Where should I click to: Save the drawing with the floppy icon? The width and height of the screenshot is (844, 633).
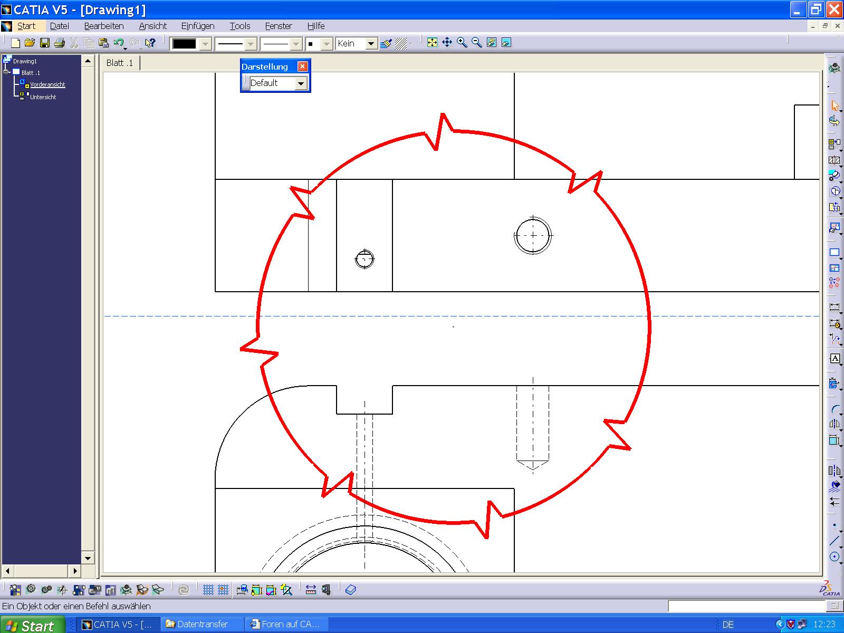45,43
